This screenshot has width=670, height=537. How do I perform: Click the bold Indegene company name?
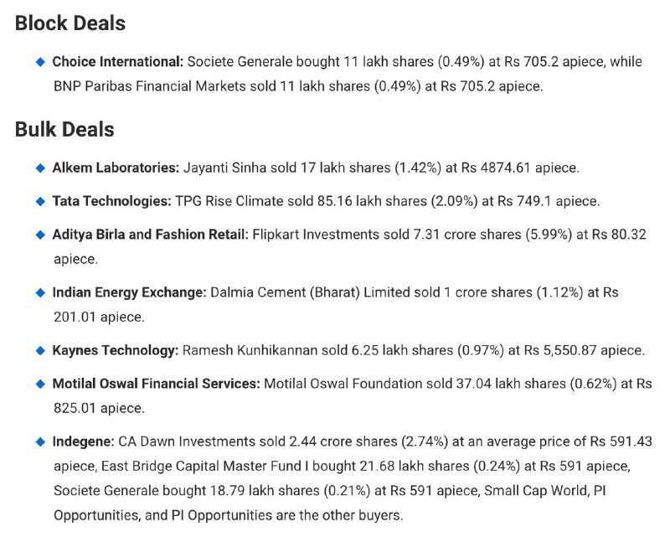click(x=83, y=441)
